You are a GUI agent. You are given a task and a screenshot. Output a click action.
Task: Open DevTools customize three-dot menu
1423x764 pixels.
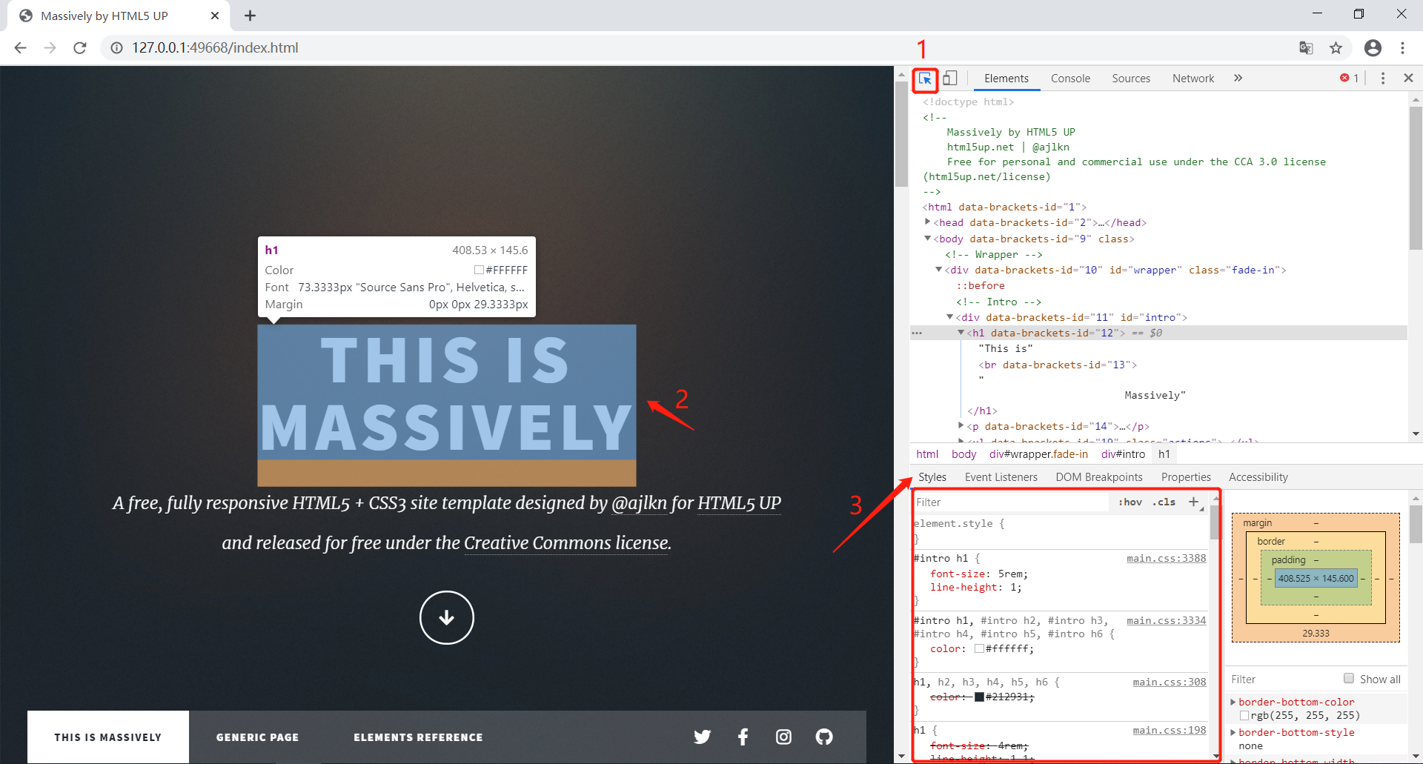[1383, 78]
